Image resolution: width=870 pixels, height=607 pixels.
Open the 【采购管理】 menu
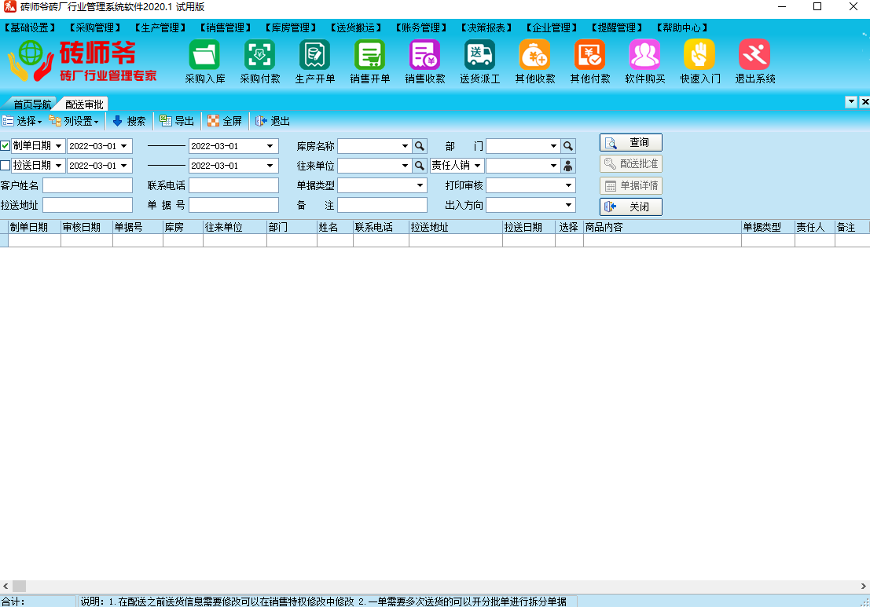(95, 27)
